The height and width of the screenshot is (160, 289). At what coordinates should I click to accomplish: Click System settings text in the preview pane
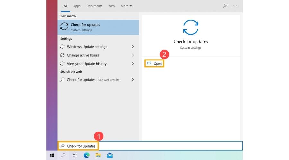190,48
